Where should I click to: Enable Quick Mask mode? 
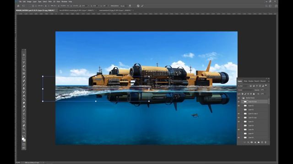[x=24, y=144]
